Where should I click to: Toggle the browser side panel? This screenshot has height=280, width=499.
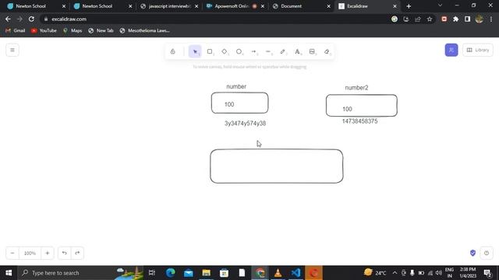click(467, 19)
